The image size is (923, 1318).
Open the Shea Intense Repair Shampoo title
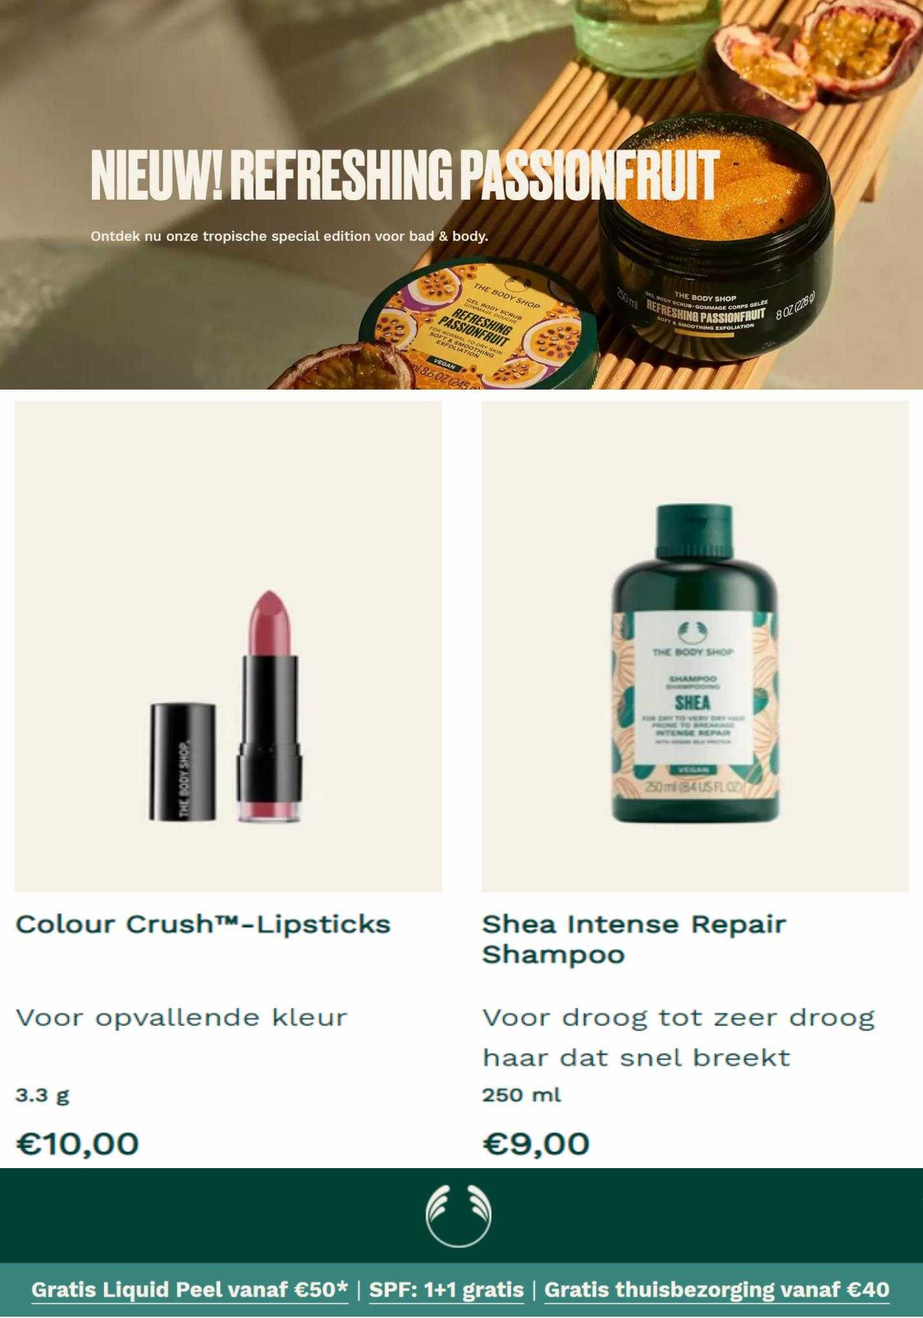pos(634,939)
